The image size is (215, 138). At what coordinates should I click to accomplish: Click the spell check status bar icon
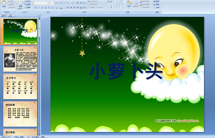[28, 137]
